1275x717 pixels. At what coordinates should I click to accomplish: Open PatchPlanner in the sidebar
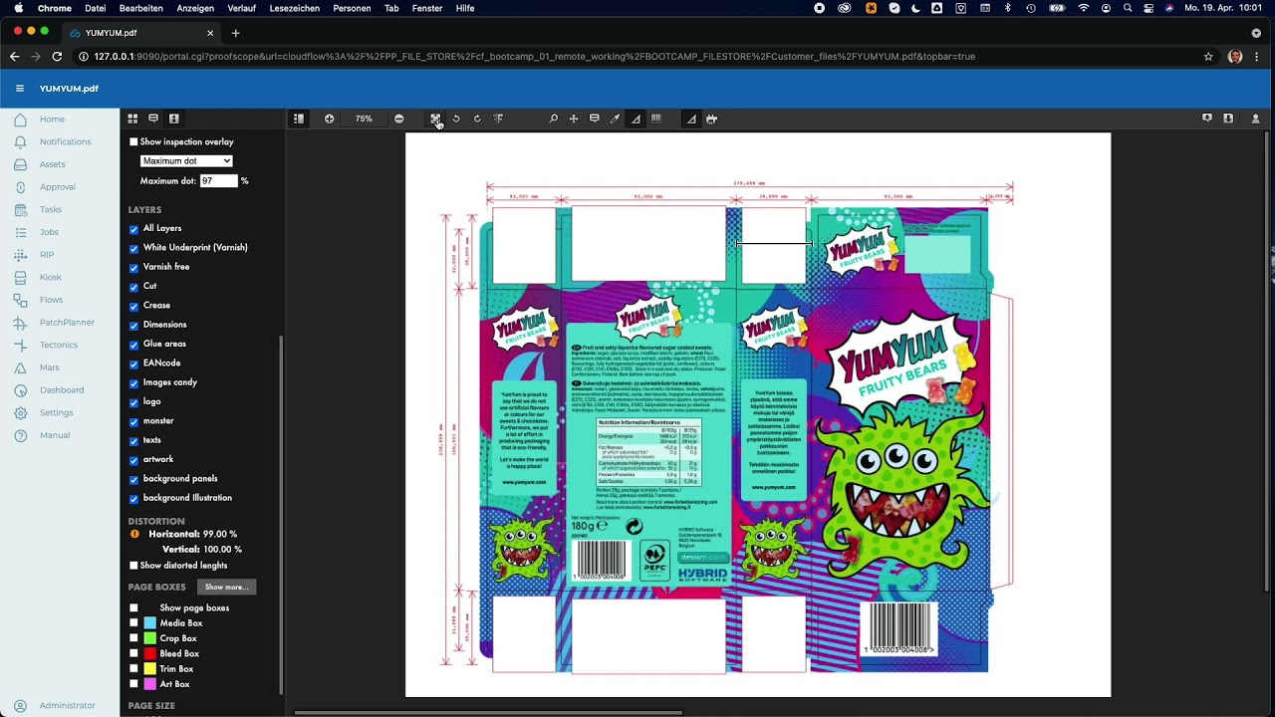[67, 323]
